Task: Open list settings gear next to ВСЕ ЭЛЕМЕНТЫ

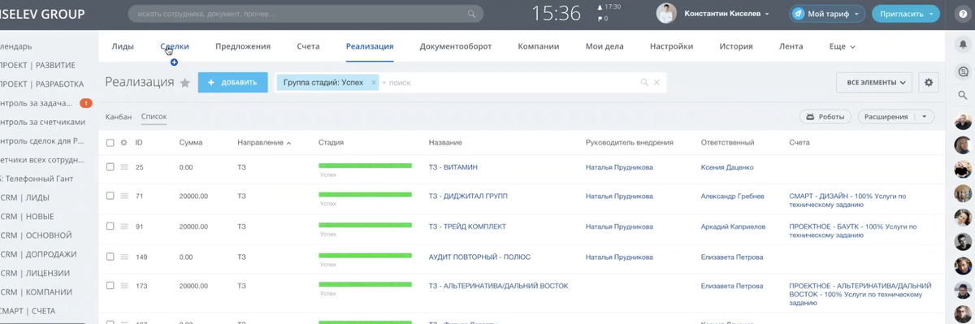Action: [929, 82]
